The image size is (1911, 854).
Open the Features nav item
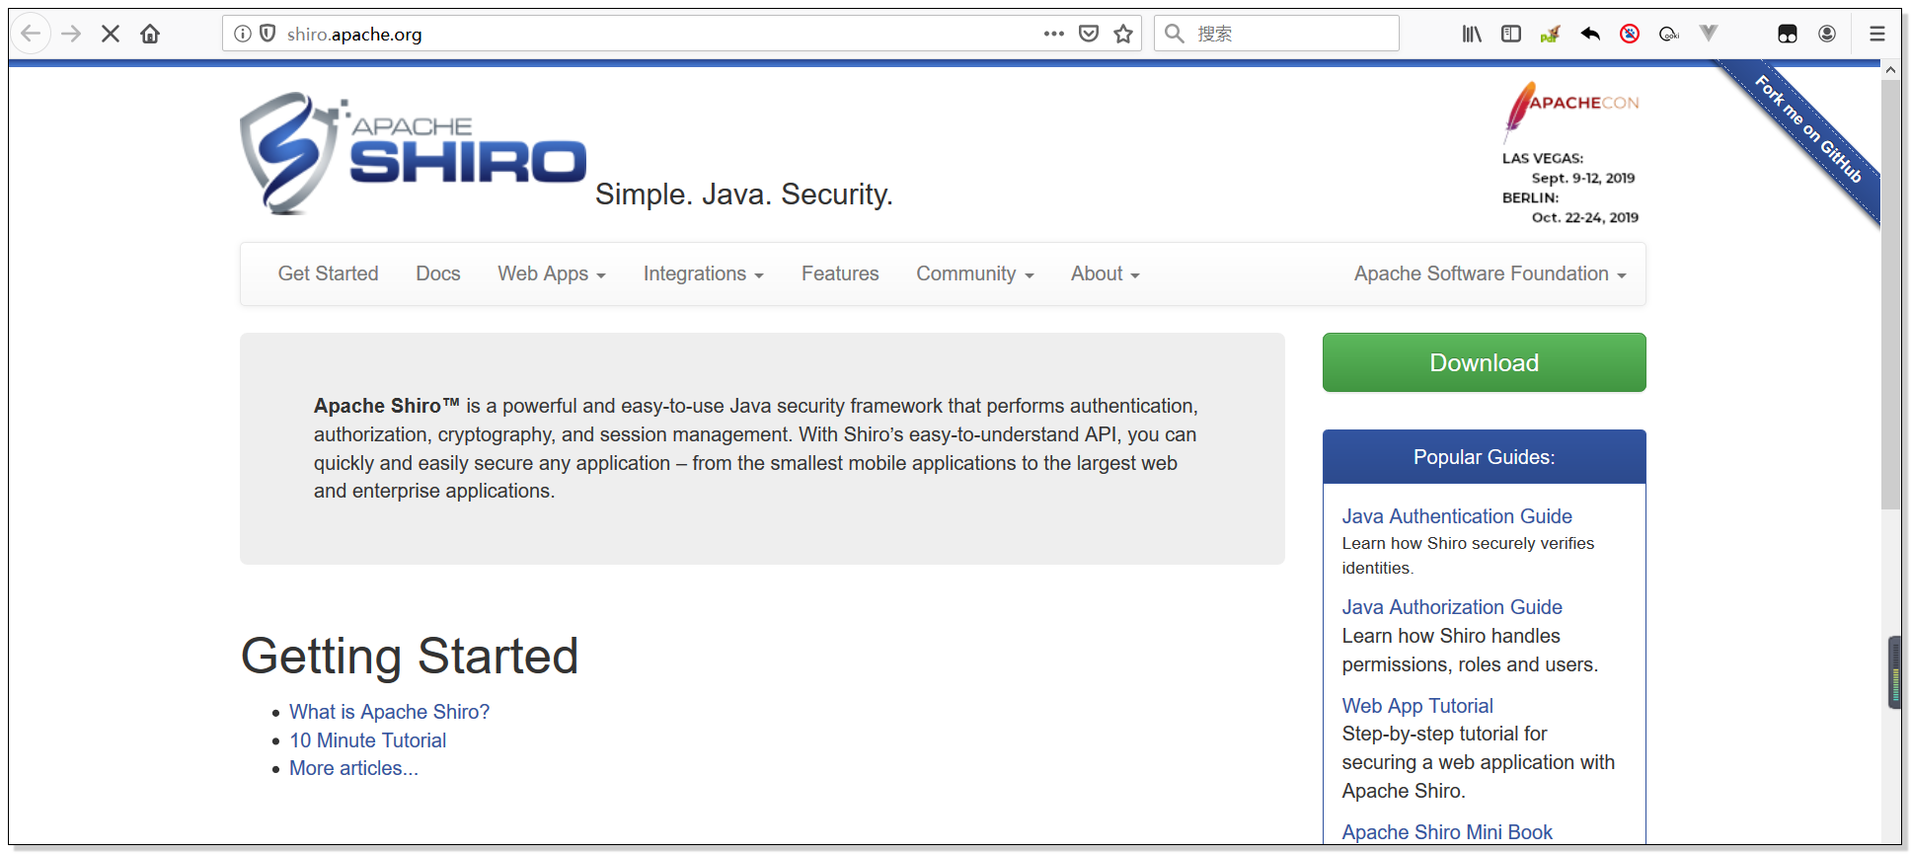840,273
